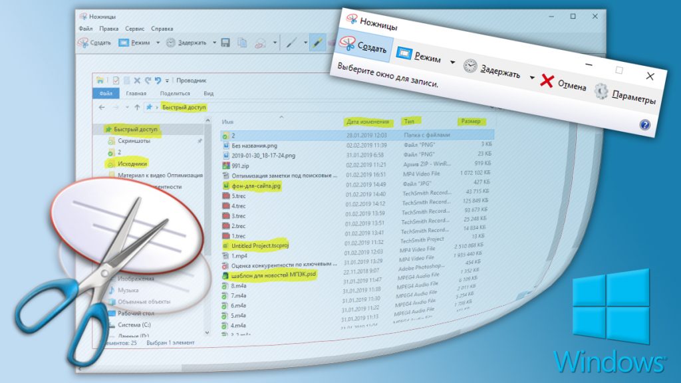Click the Explorer up arrow
Image resolution: width=681 pixels, height=383 pixels.
[x=137, y=107]
